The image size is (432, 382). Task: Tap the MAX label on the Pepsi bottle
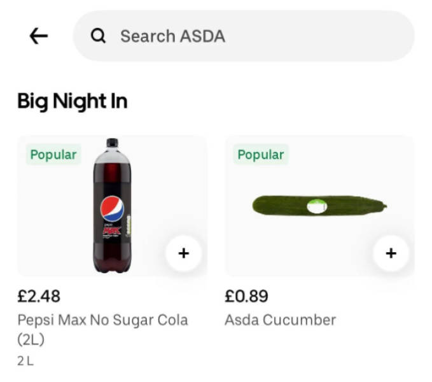[x=113, y=229]
